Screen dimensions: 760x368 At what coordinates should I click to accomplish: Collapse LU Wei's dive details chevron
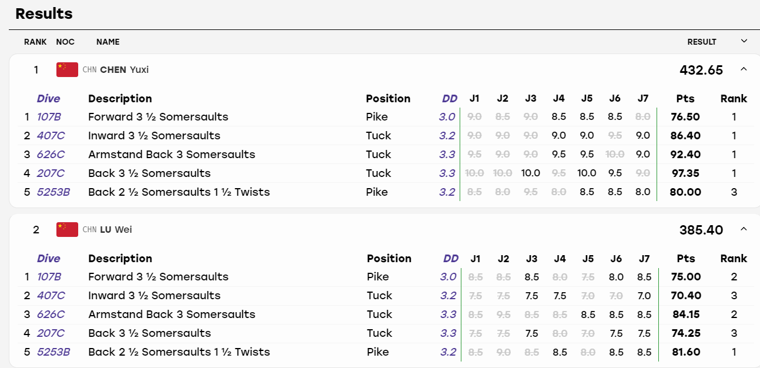744,229
